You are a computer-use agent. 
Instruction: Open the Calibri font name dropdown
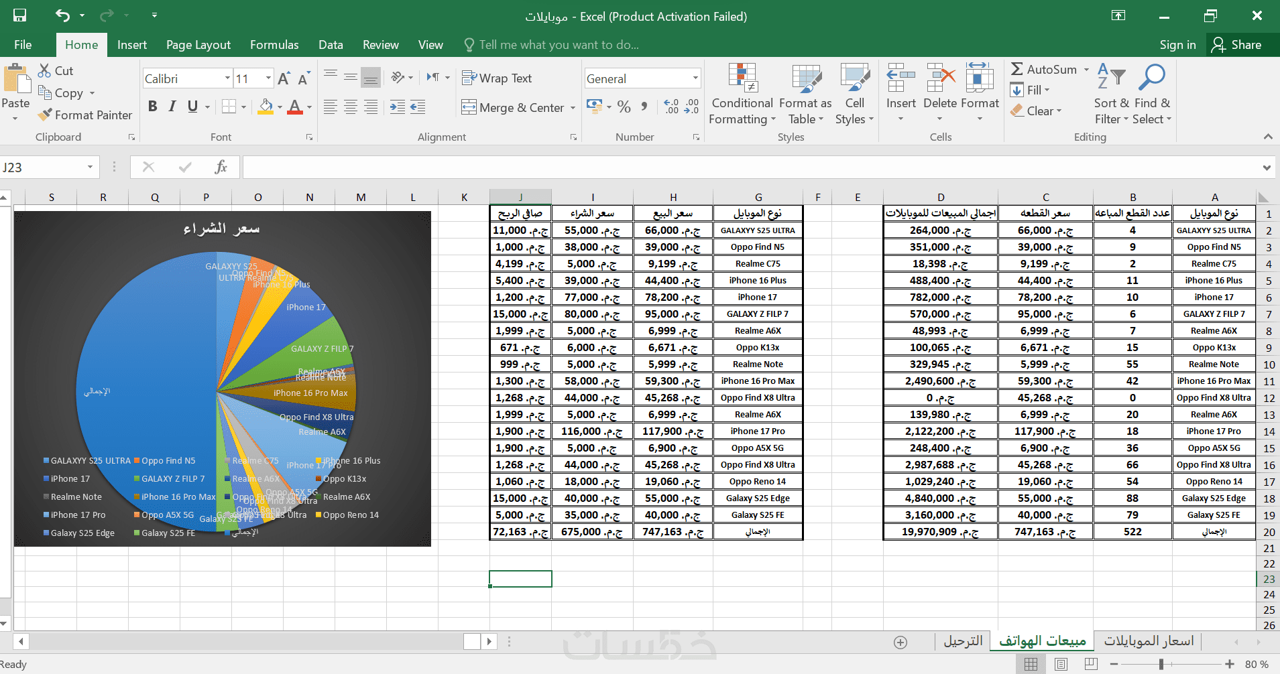click(x=227, y=78)
